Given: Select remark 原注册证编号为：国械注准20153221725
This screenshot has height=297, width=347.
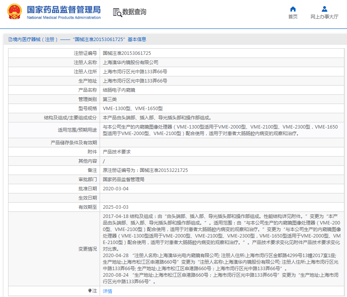Looking at the screenshot, I should [x=145, y=170].
